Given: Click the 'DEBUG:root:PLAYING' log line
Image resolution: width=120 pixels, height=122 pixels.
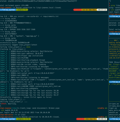Looking at the screenshot, I should [14, 58].
